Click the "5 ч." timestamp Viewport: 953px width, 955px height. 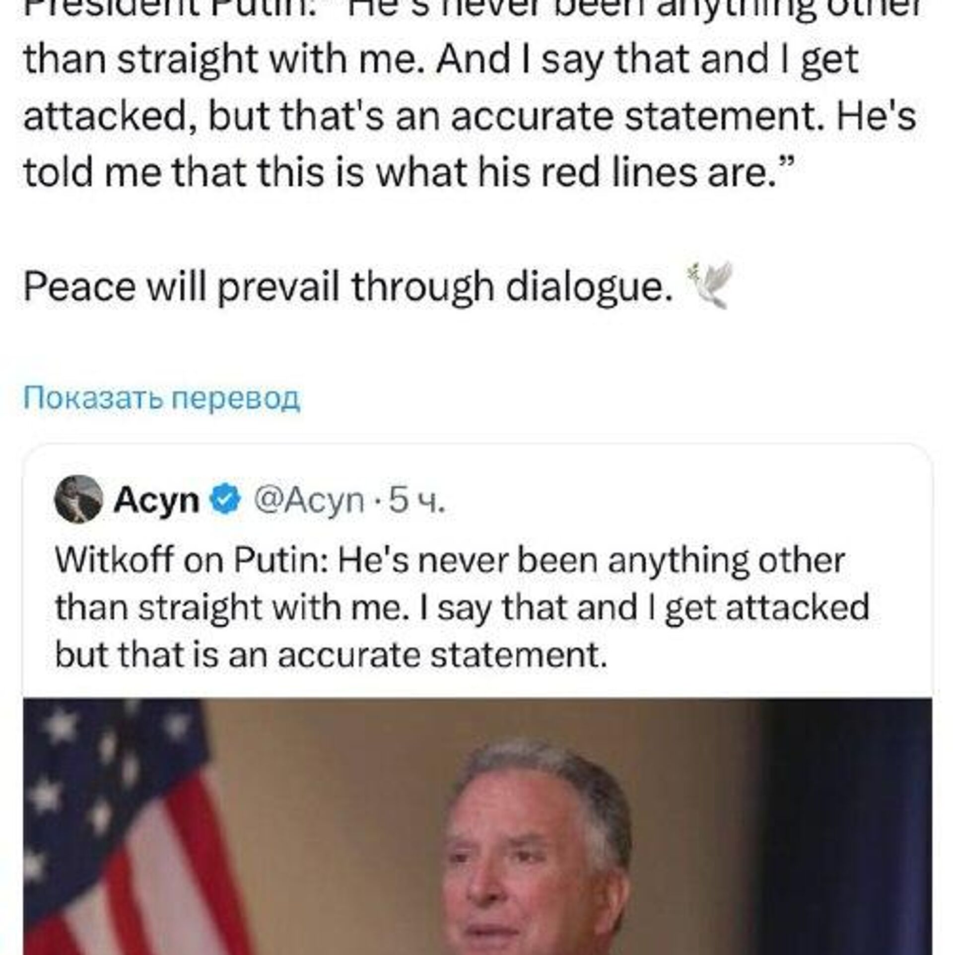pos(417,500)
